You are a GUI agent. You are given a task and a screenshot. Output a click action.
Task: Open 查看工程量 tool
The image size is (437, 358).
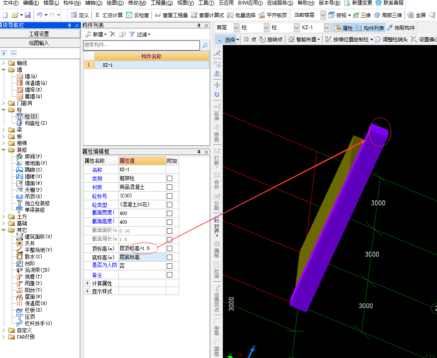171,15
